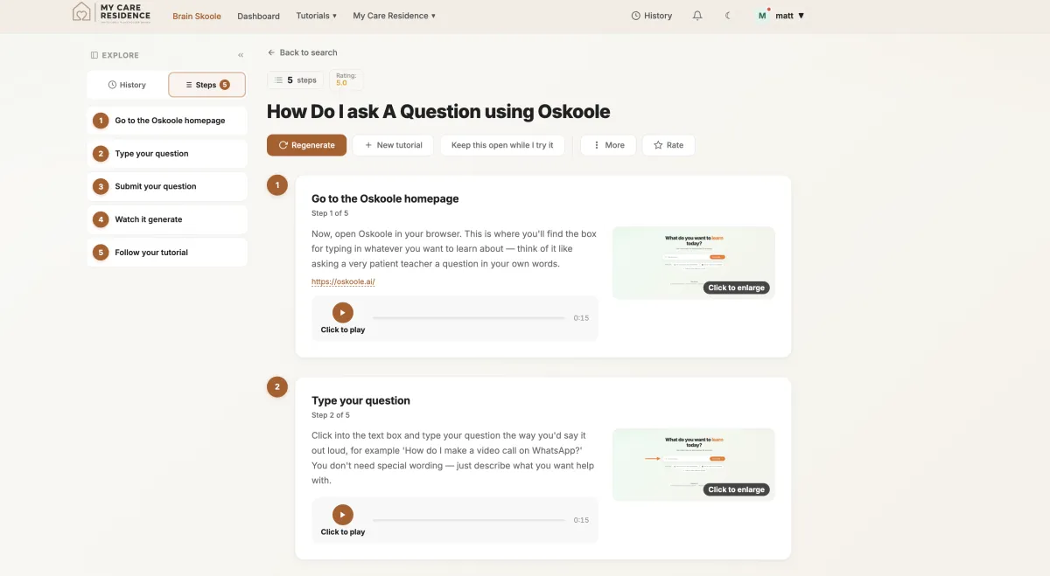Image resolution: width=1050 pixels, height=576 pixels.
Task: Click the Regenerate button
Action: (x=307, y=145)
